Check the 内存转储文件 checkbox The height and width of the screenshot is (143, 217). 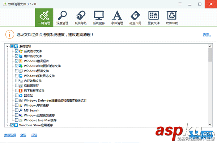(x=17, y=80)
